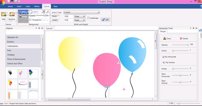202x106 pixels.
Task: Select the Celebrations category
Action: [x=23, y=46]
